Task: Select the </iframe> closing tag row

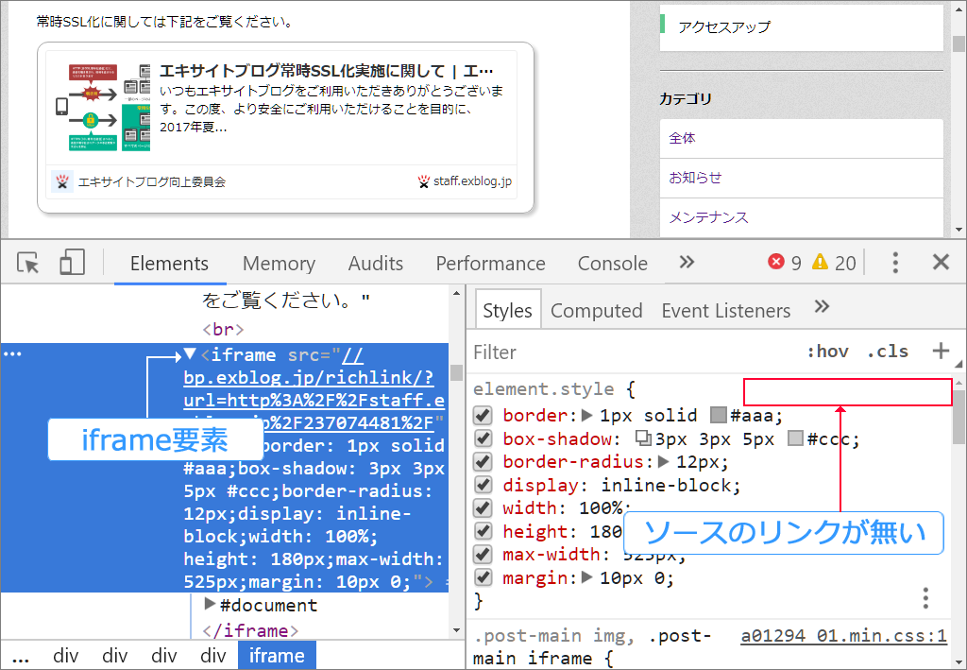Action: pos(250,630)
